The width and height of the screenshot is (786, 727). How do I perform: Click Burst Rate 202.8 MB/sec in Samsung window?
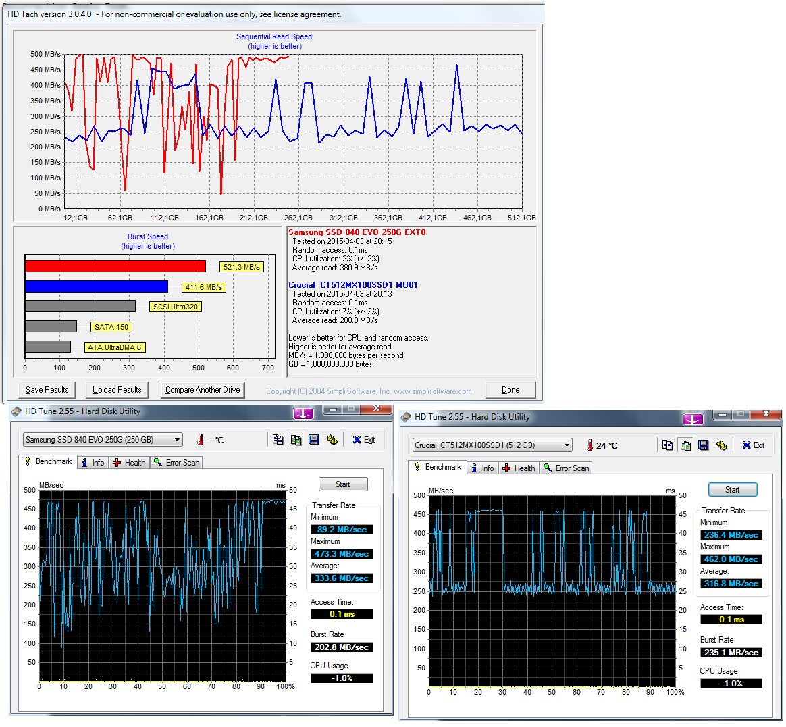click(x=342, y=647)
